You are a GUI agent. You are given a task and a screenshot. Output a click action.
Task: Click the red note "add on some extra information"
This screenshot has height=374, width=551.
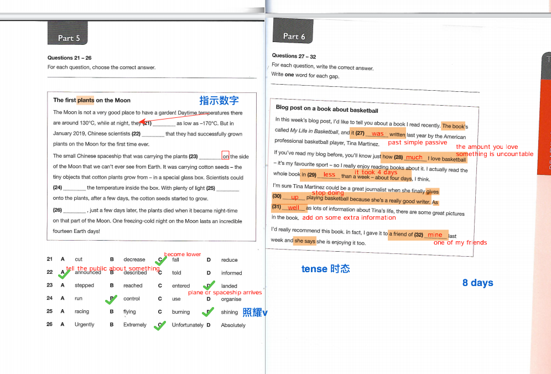(x=349, y=217)
